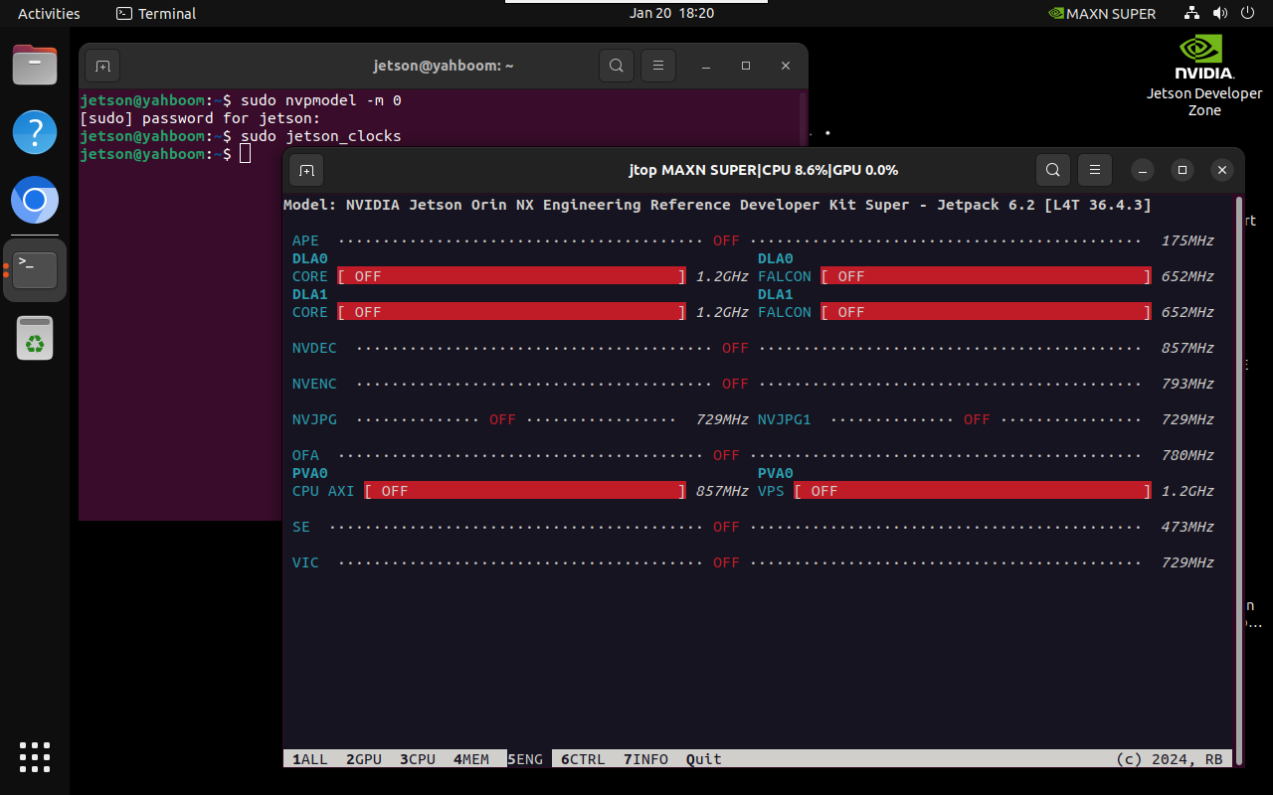
Task: Click DLA0 CORE OFF bar
Action: click(x=511, y=276)
